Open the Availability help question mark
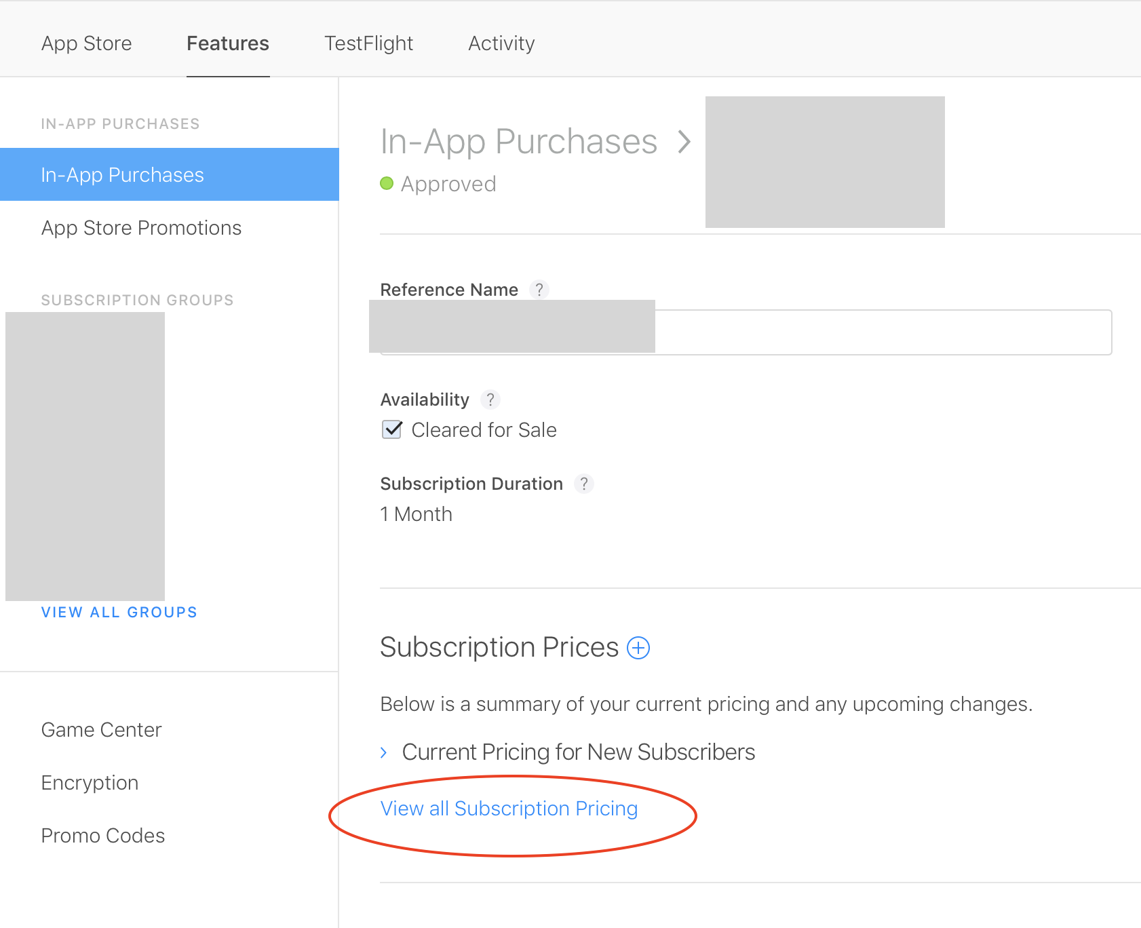This screenshot has height=928, width=1141. [490, 400]
